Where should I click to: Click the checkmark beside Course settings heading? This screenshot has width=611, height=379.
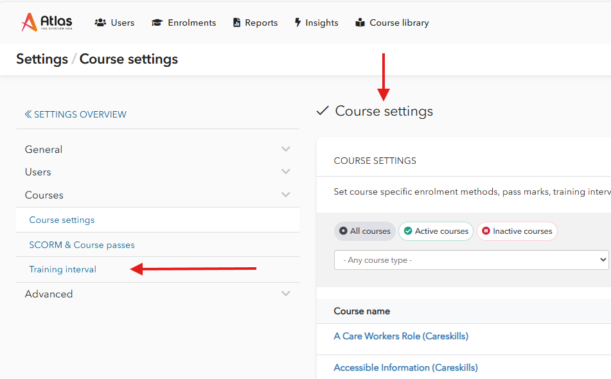coord(323,111)
